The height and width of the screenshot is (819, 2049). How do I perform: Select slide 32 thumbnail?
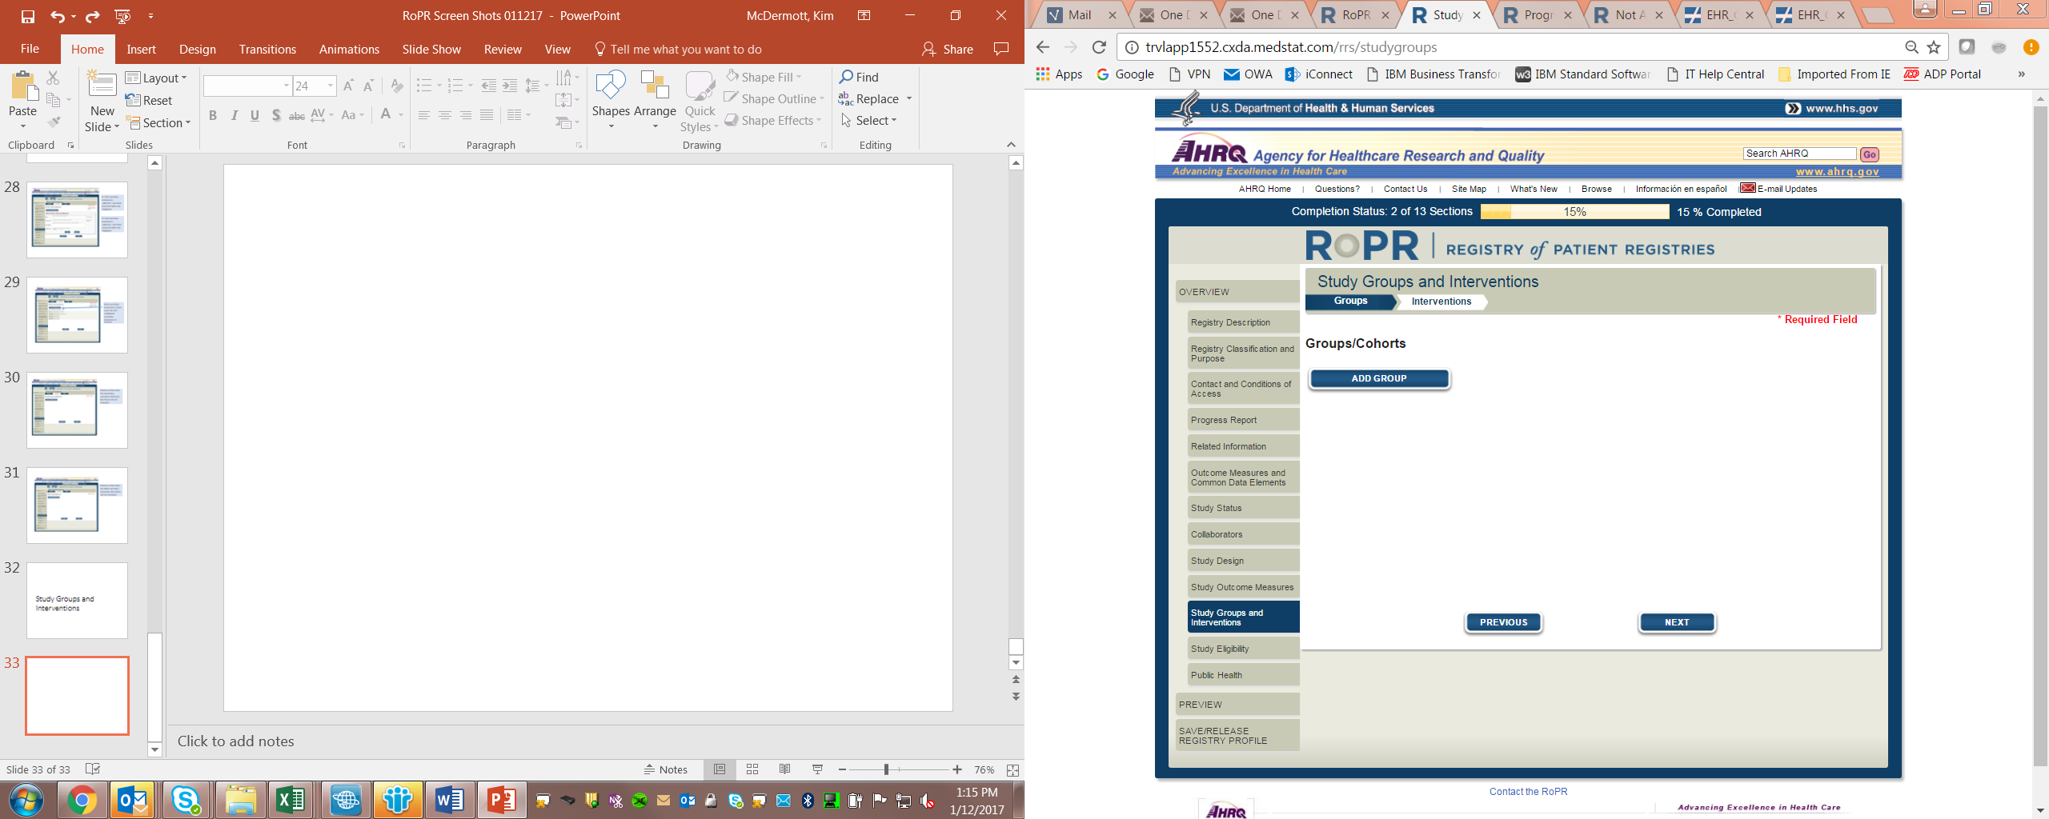point(77,601)
